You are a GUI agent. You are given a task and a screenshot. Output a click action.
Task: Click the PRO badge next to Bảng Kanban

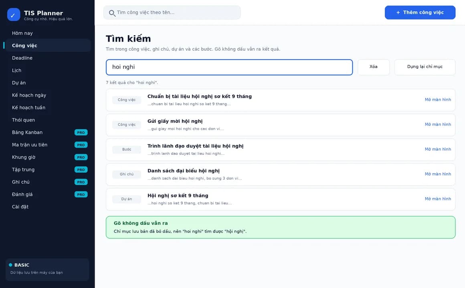pyautogui.click(x=81, y=132)
